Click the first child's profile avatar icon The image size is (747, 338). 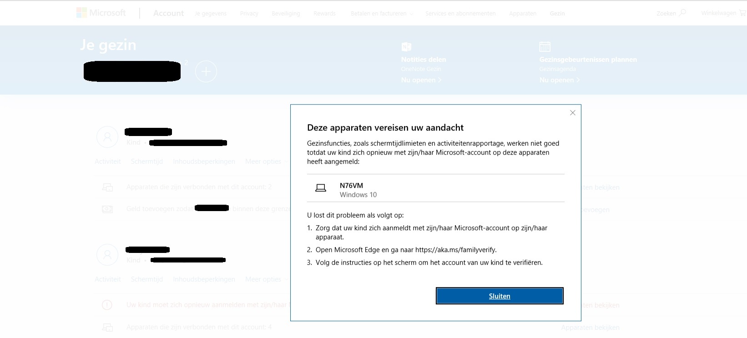click(107, 136)
